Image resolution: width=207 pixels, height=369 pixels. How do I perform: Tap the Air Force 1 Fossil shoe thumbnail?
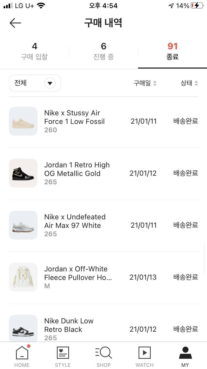point(23,121)
